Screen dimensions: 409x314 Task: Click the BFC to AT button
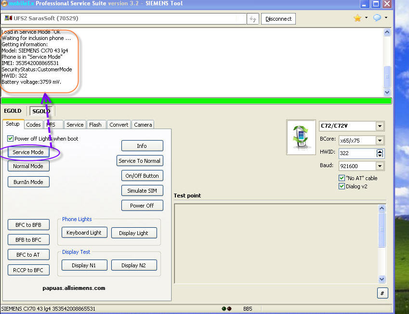[28, 255]
